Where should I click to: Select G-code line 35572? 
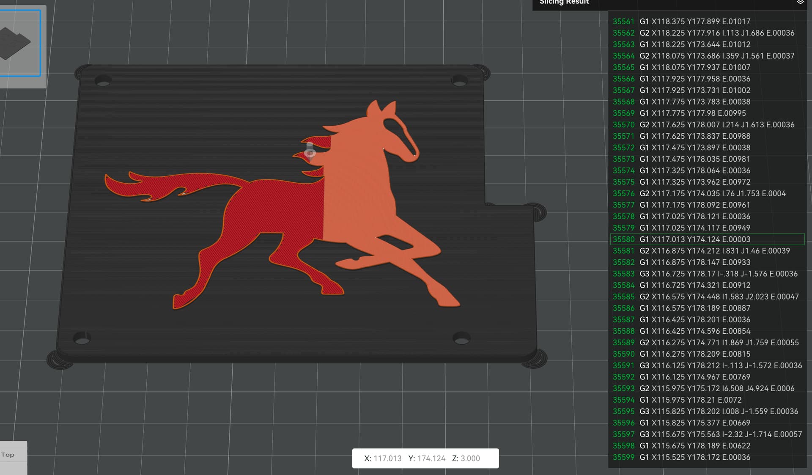[707, 148]
